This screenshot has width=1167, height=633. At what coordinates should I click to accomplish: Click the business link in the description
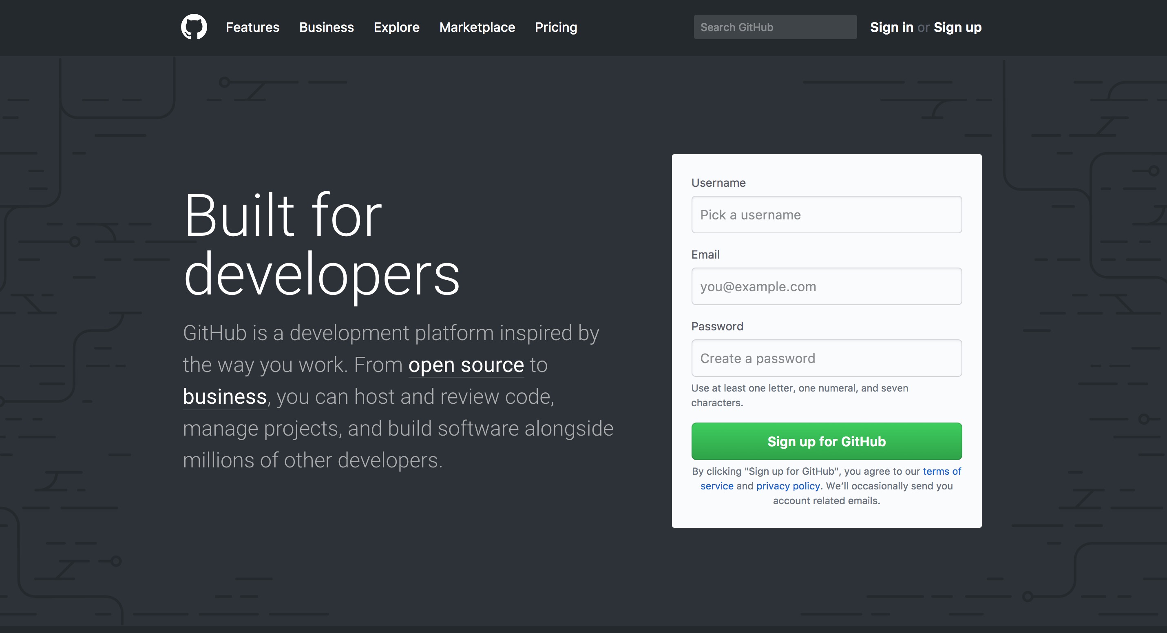coord(224,396)
